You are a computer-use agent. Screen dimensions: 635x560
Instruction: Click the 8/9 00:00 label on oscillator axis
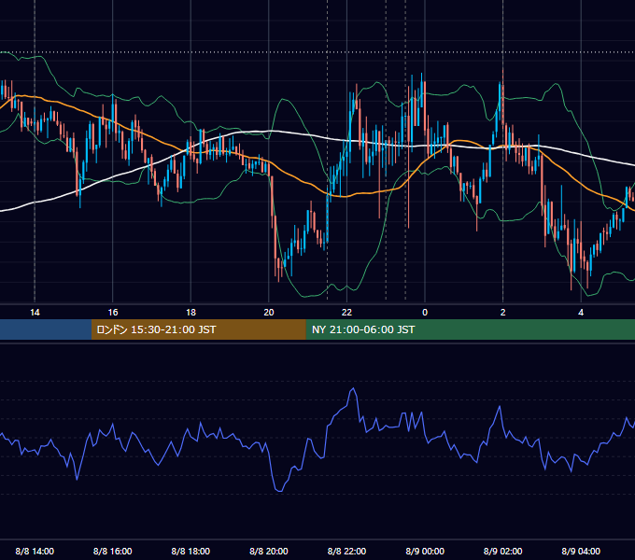[x=425, y=552]
